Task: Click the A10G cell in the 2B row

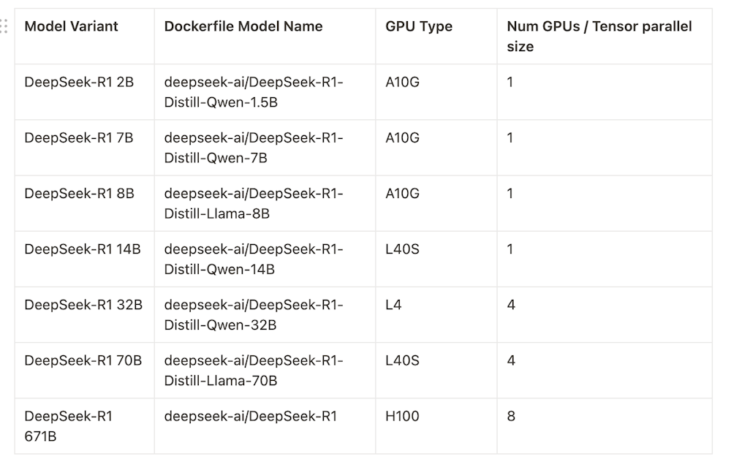Action: 436,92
